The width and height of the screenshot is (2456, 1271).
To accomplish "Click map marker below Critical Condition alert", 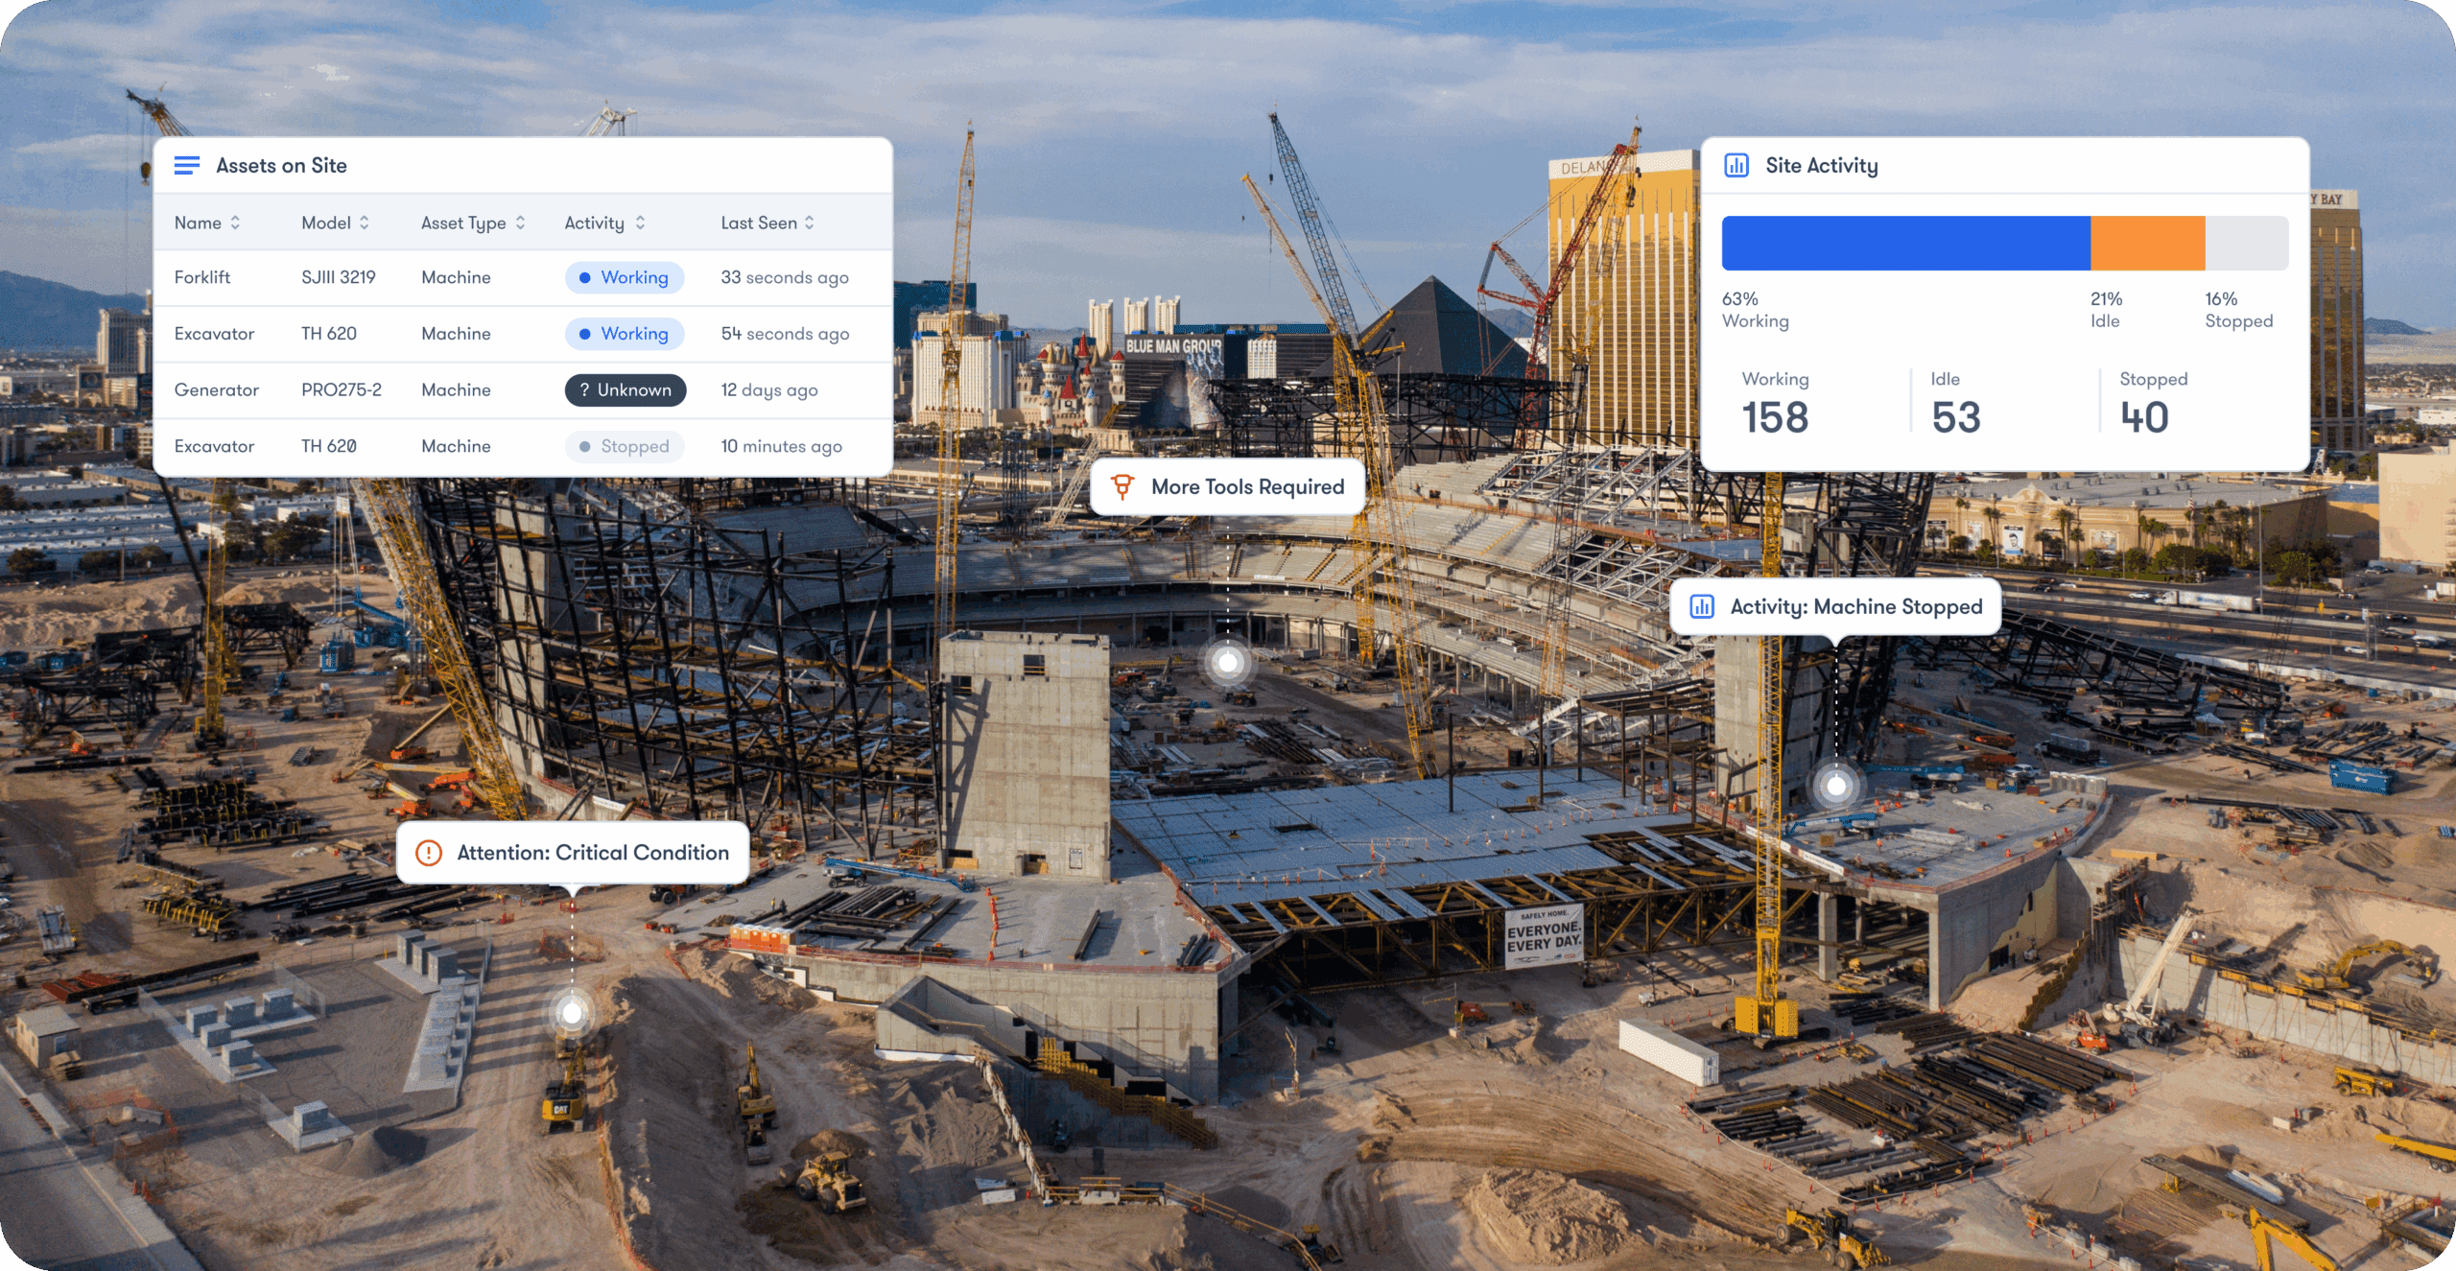I will [573, 1013].
